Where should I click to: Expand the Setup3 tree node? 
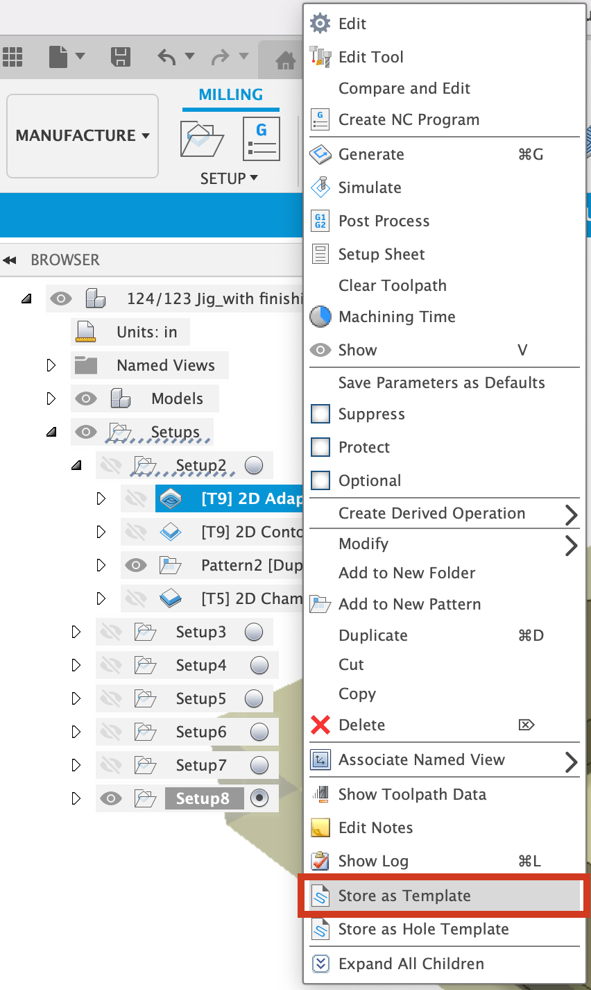point(76,632)
